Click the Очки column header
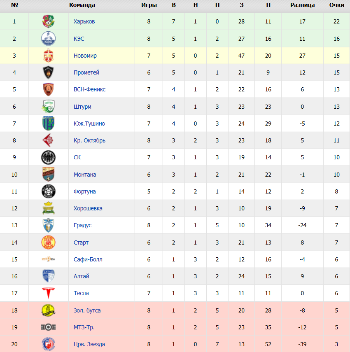Image resolution: width=350 pixels, height=352 pixels. [x=336, y=5]
